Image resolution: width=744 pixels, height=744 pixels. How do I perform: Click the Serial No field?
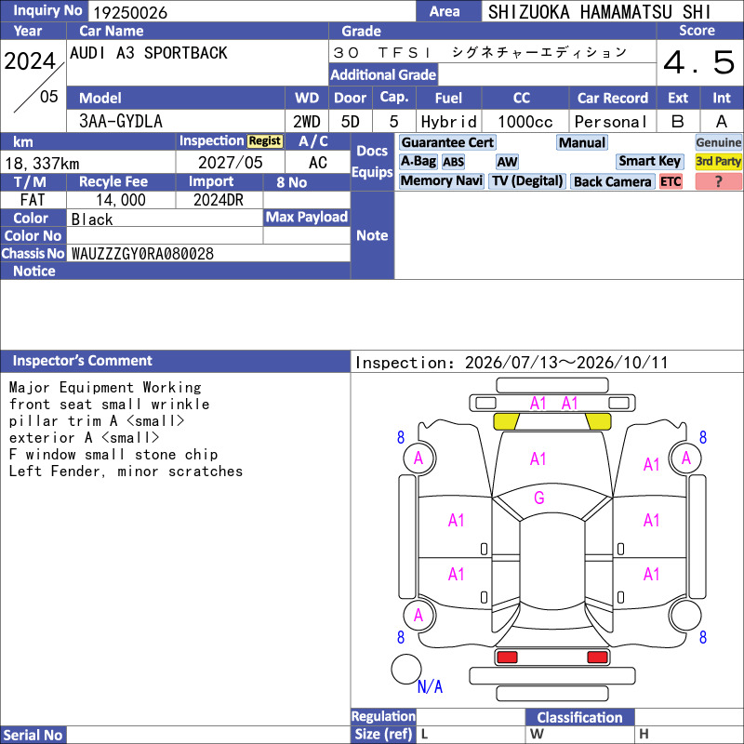tap(208, 735)
